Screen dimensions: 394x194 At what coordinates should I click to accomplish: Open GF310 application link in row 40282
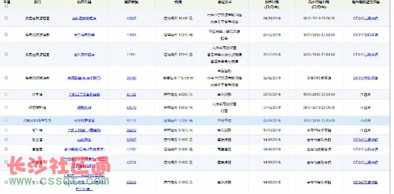click(x=365, y=149)
